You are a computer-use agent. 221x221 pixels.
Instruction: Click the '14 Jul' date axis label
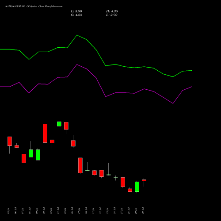[x=58, y=211]
